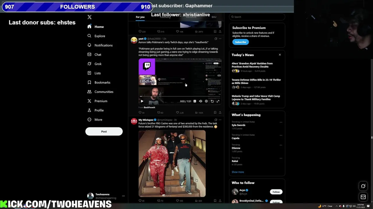The height and width of the screenshot is (209, 373).
Task: Open options for Rakai trend
Action: click(x=281, y=158)
